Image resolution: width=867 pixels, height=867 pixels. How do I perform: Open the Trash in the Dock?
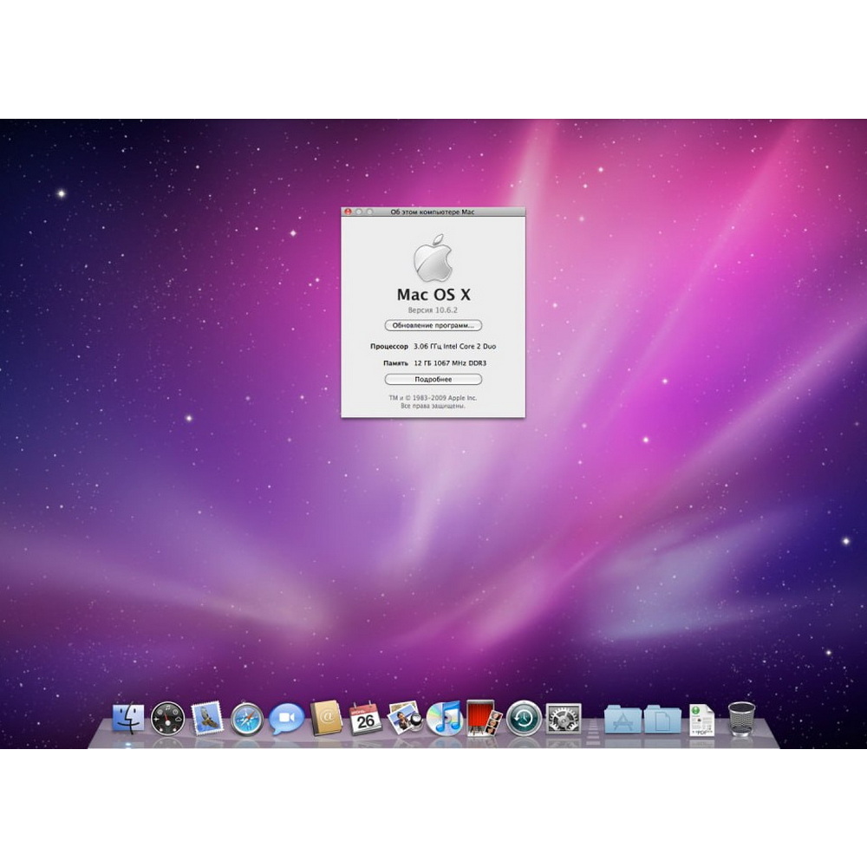click(741, 719)
